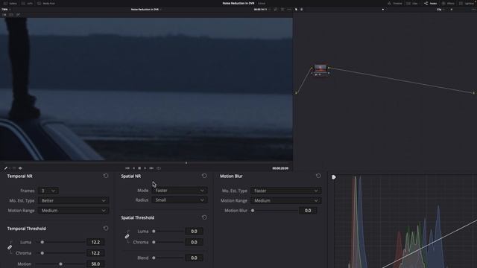Open the Nodes panel tab
This screenshot has height=268, width=477.
[x=431, y=3]
